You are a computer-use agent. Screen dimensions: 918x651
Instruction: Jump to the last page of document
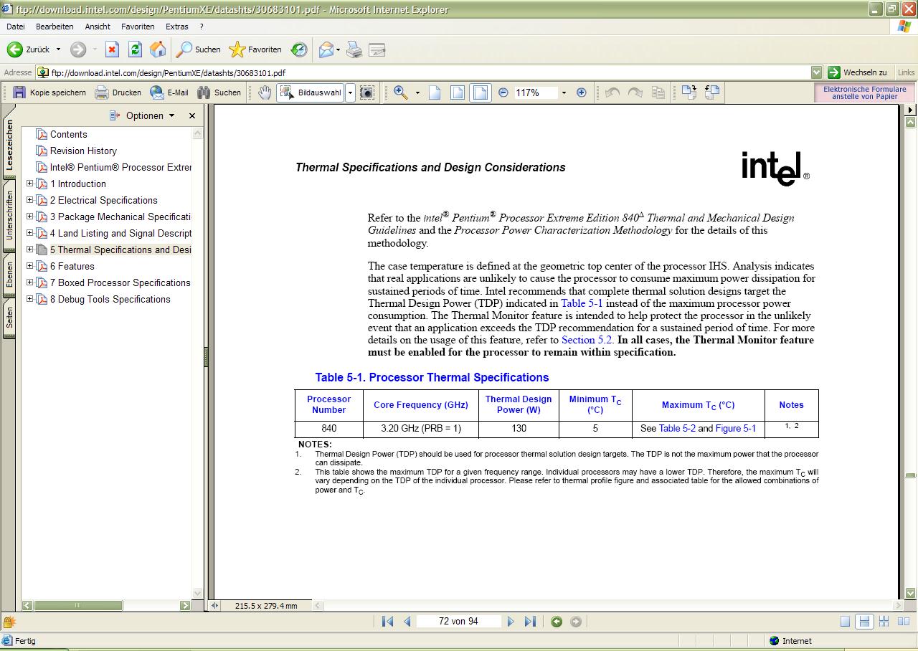point(530,622)
